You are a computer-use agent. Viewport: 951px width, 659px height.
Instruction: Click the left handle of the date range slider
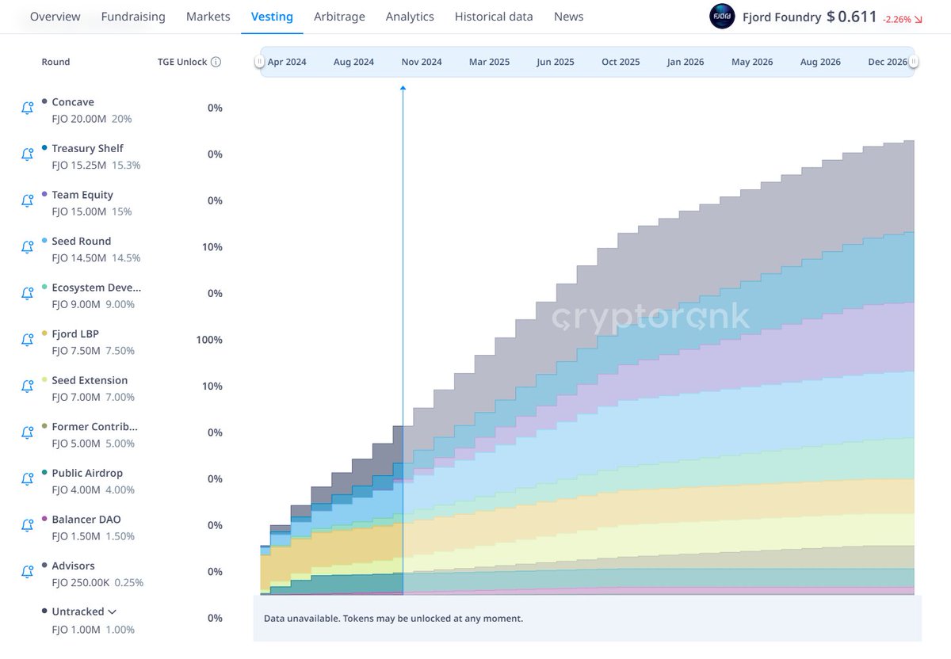(x=259, y=62)
